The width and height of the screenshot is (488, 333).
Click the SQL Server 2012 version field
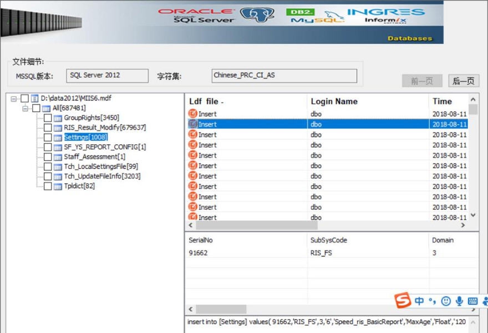(x=106, y=75)
